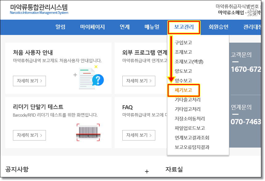Image resolution: width=265 pixels, height=181 pixels.
Task: Go to 마이페이지
Action: click(x=92, y=27)
